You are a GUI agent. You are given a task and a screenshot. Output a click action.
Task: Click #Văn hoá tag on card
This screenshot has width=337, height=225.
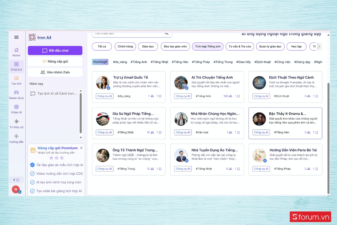(202, 132)
